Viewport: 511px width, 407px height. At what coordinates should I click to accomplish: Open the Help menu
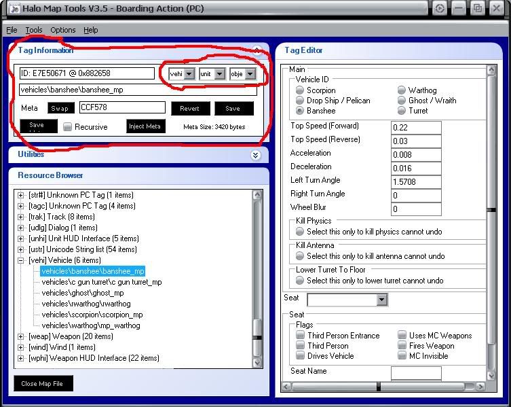coord(91,30)
